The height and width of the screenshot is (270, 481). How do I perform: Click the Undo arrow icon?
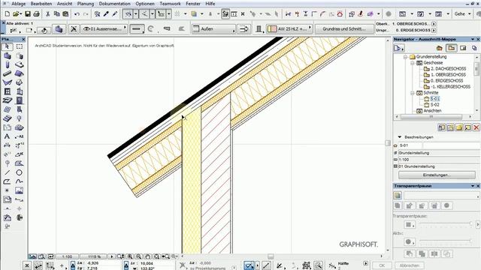coord(77,13)
